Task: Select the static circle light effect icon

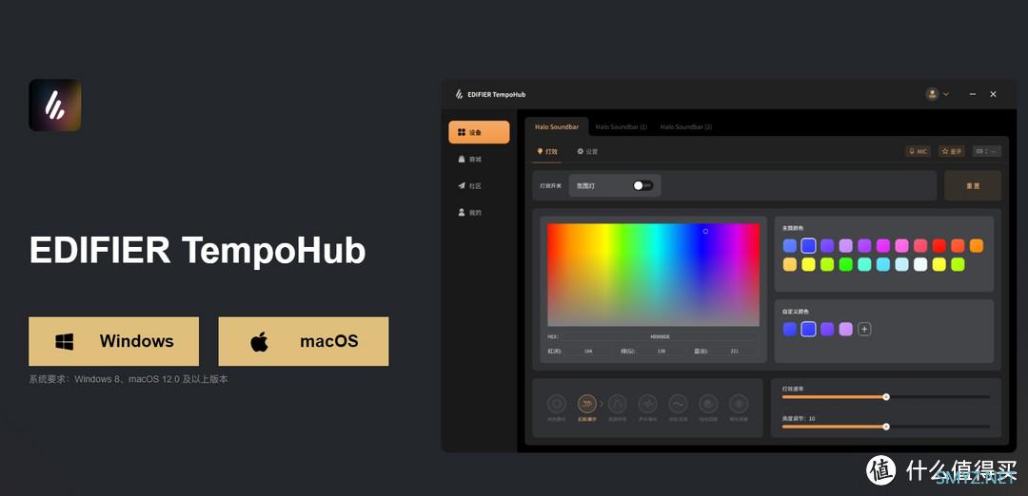Action: pos(557,404)
